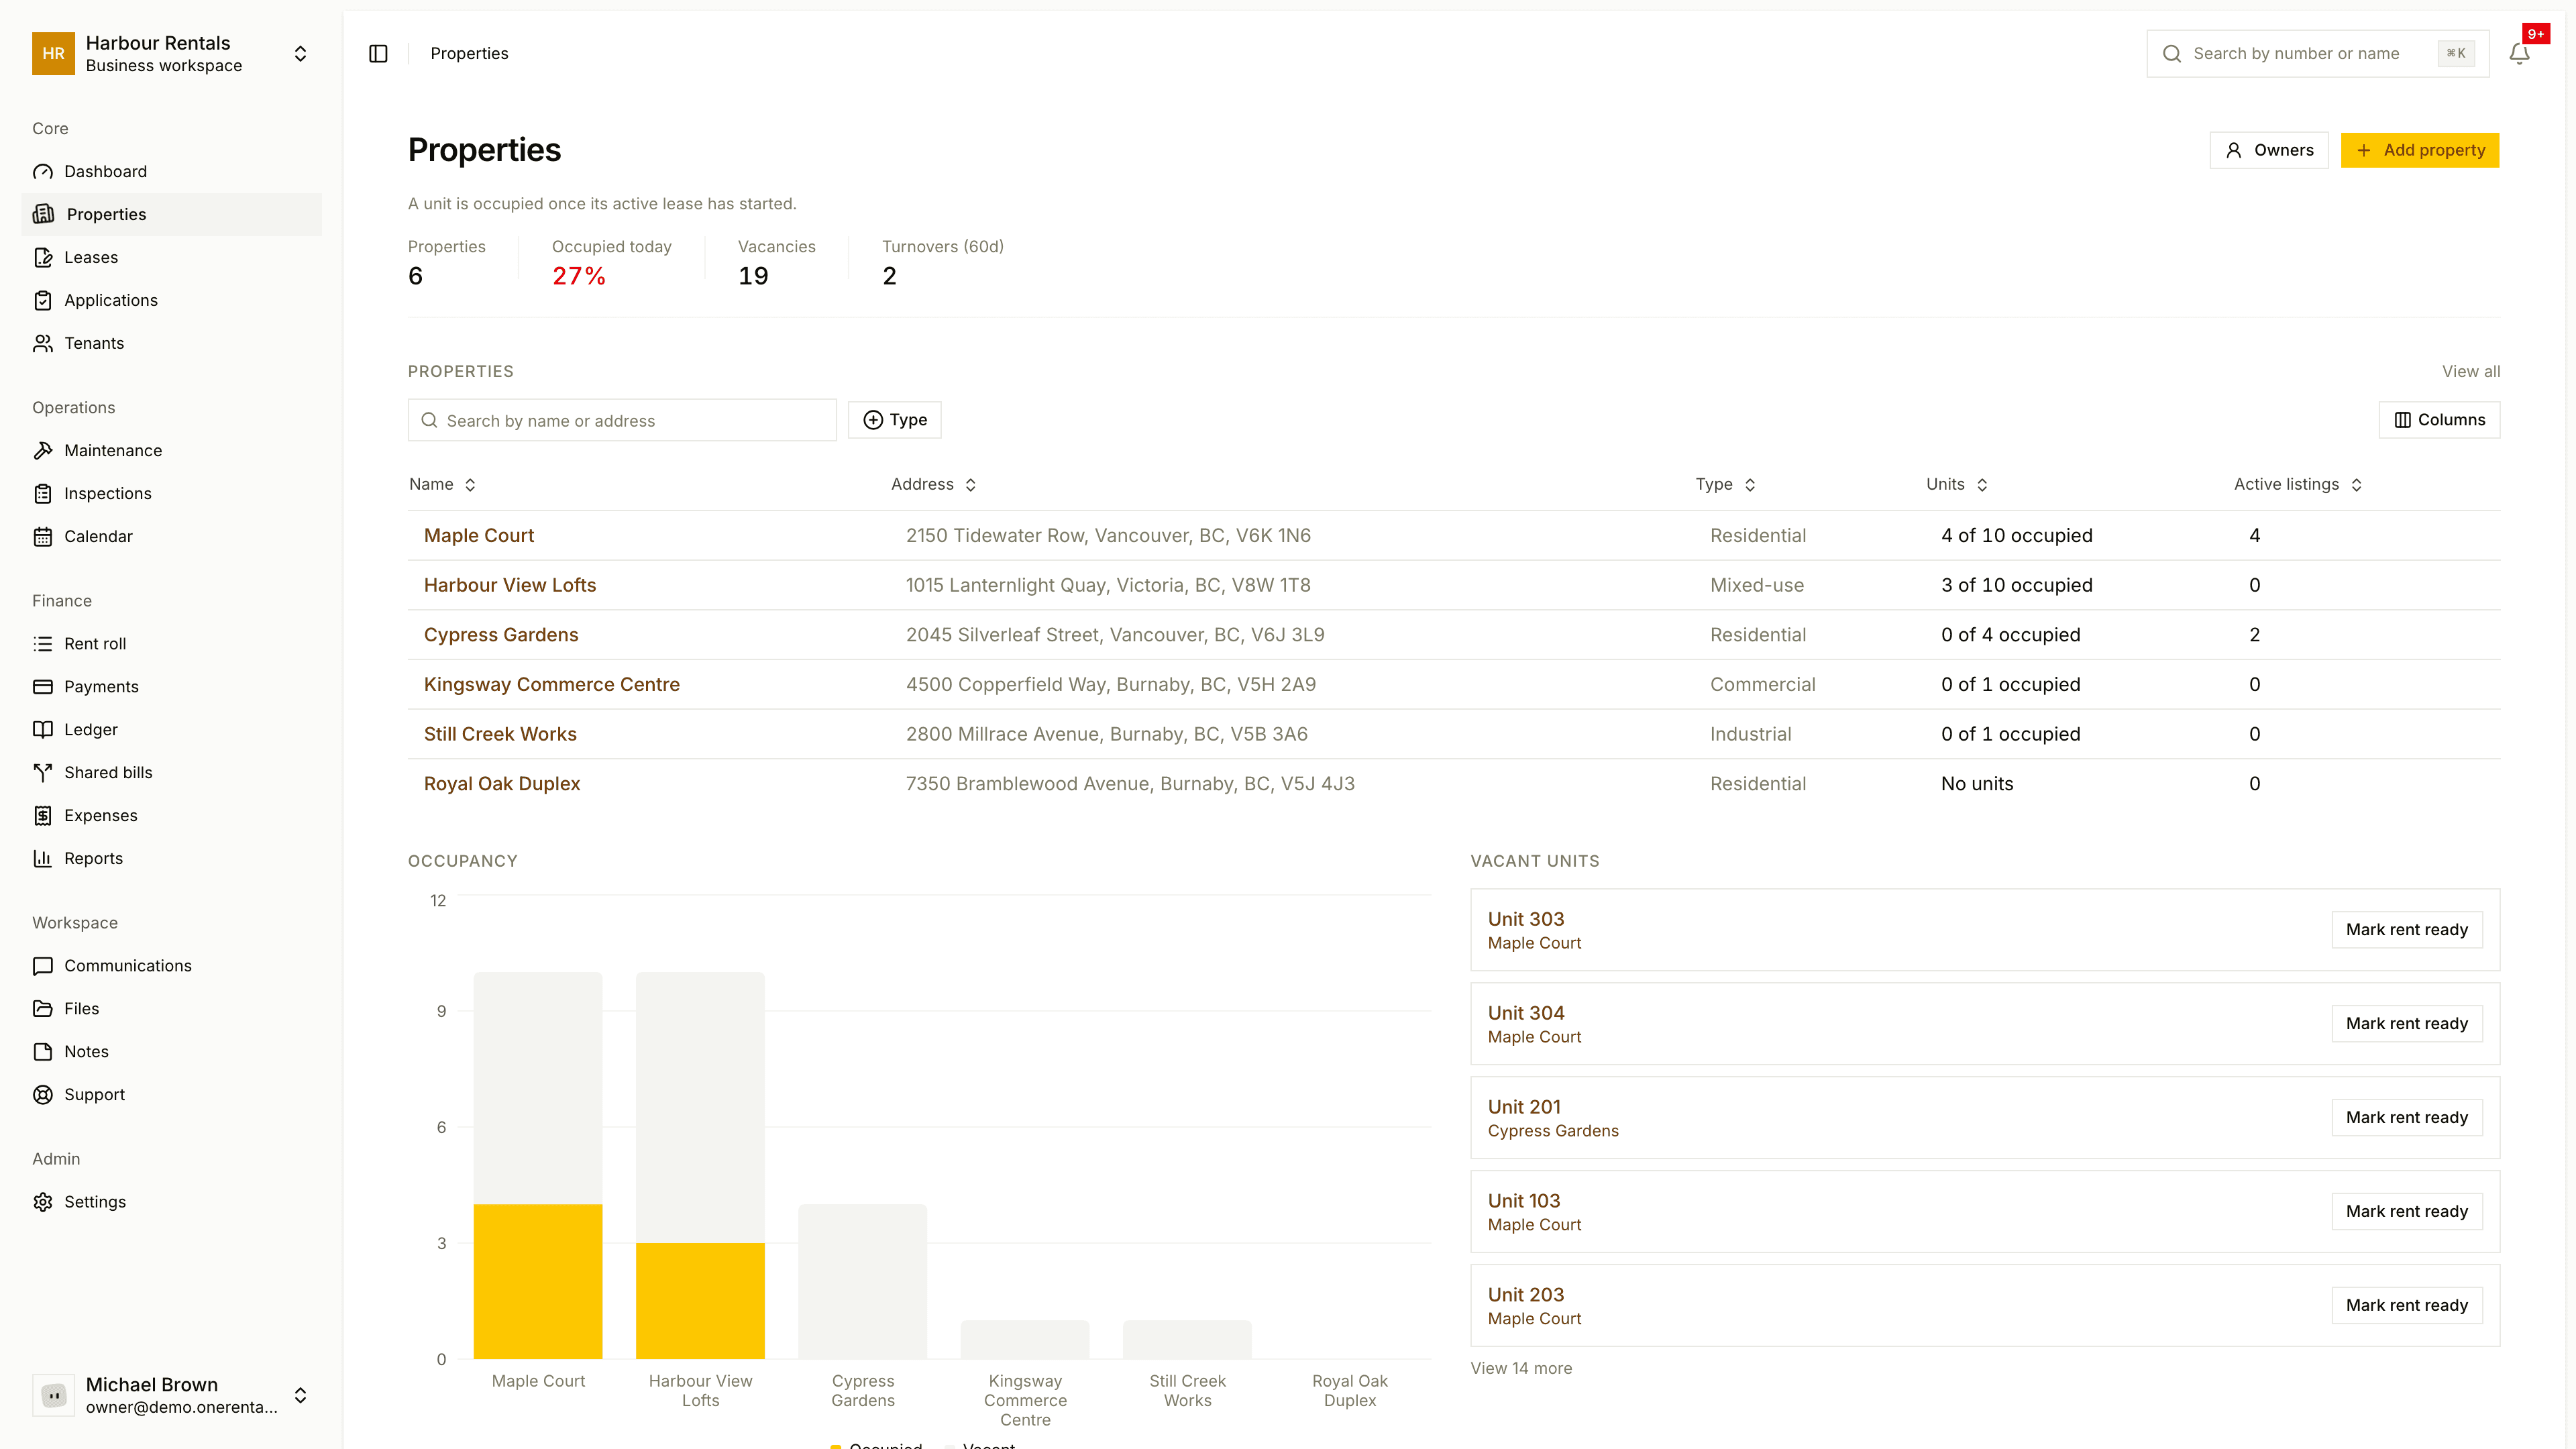The width and height of the screenshot is (2576, 1449).
Task: Open the Maple Court property link
Action: (479, 535)
